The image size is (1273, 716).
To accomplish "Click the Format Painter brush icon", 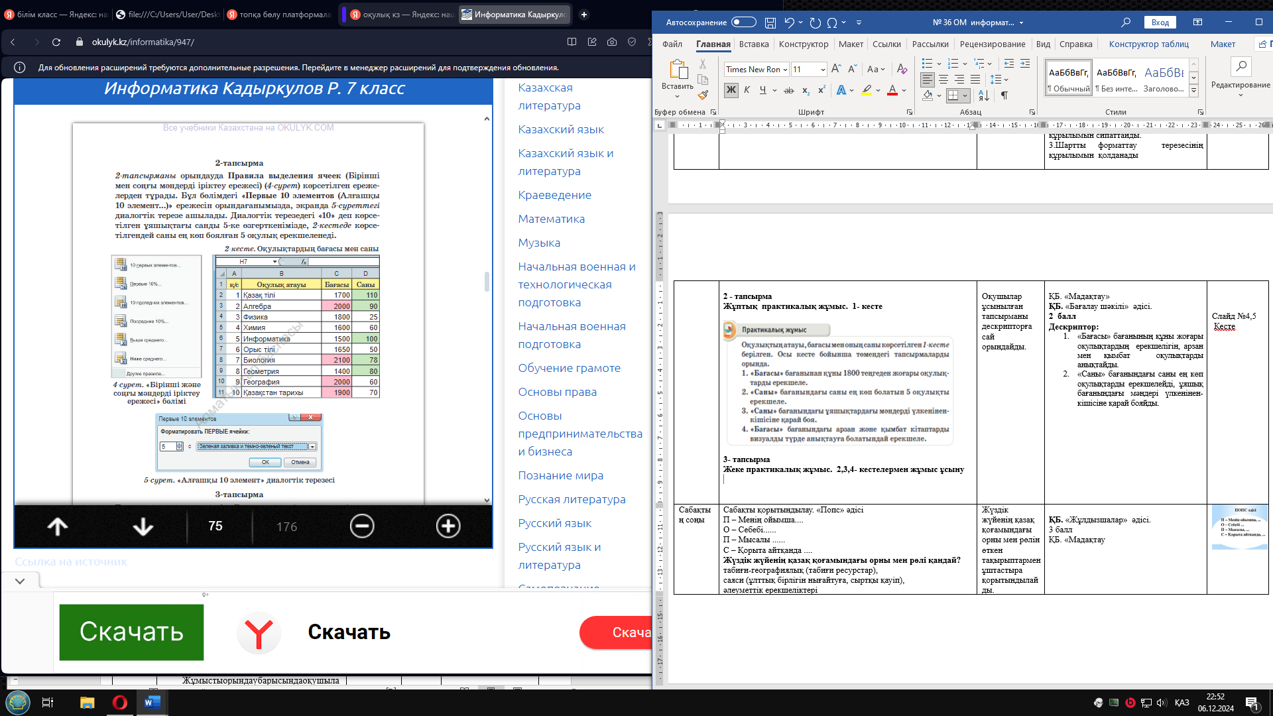I will pyautogui.click(x=703, y=95).
